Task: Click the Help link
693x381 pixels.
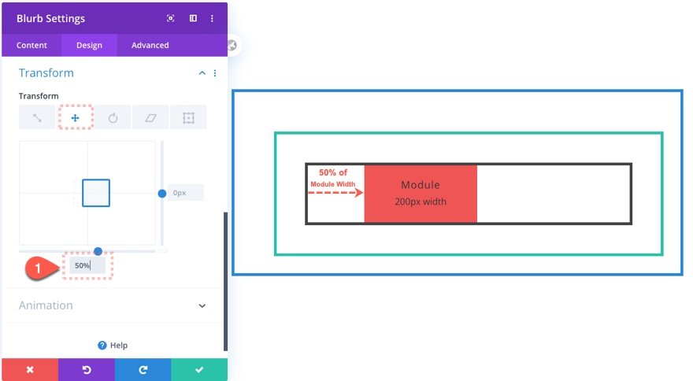Action: pyautogui.click(x=113, y=346)
